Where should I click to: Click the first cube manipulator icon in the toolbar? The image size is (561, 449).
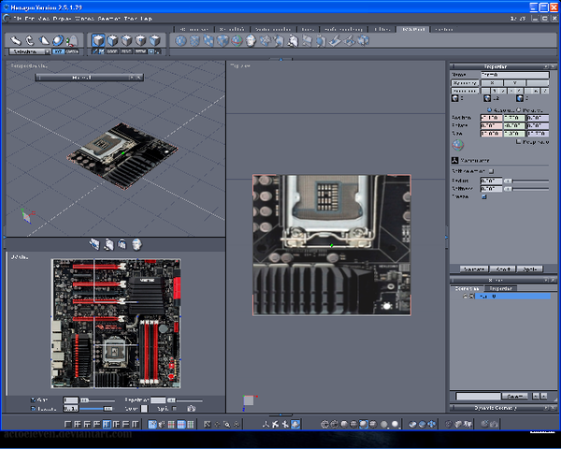pyautogui.click(x=98, y=40)
